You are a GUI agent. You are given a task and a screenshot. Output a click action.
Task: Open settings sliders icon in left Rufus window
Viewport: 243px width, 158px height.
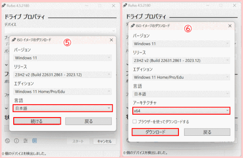[25, 141]
